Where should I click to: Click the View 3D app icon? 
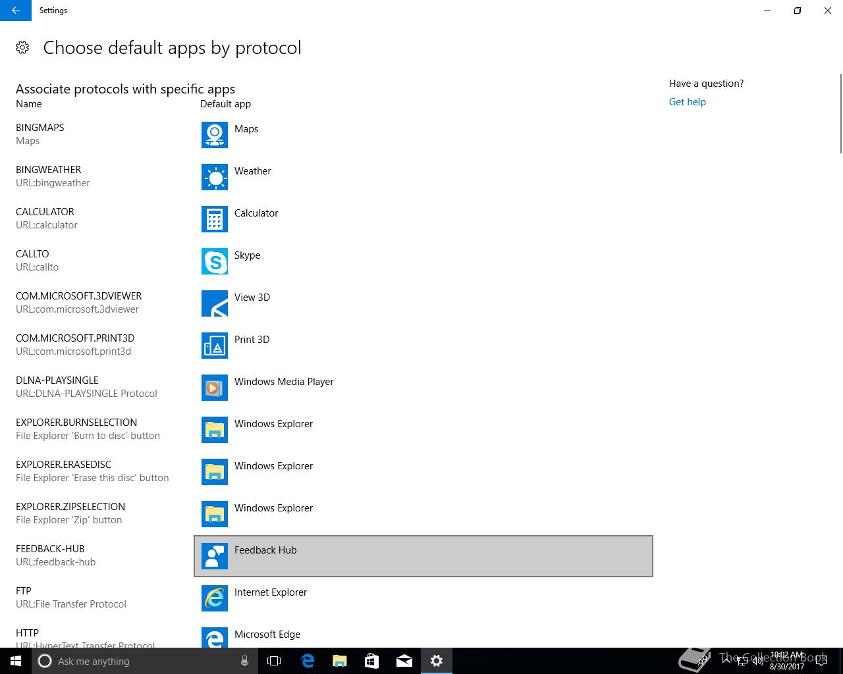[215, 303]
